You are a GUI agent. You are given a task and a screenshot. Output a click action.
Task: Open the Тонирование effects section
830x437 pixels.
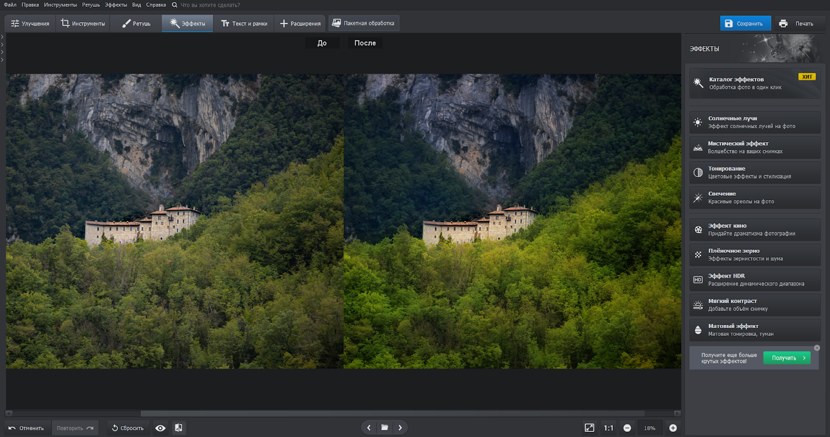(755, 172)
